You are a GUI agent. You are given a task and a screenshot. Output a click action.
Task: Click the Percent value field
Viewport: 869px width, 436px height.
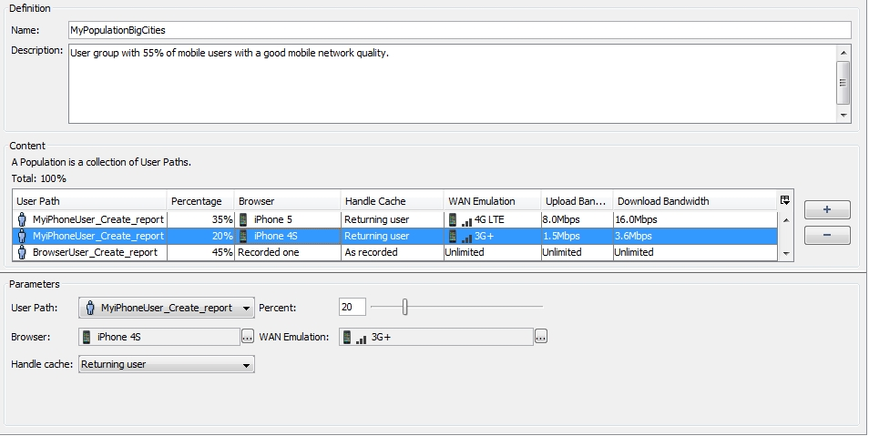tap(352, 308)
